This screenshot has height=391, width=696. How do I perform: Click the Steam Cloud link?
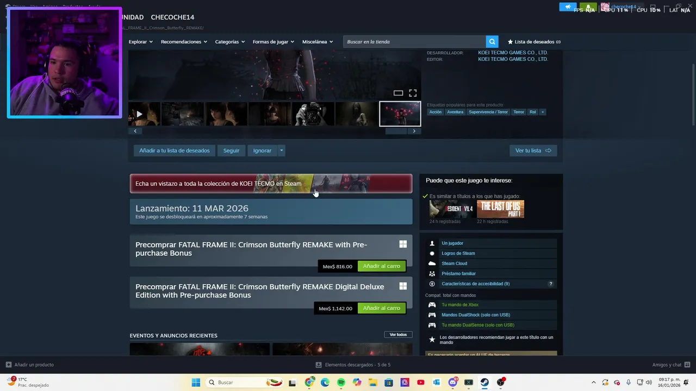coord(455,263)
